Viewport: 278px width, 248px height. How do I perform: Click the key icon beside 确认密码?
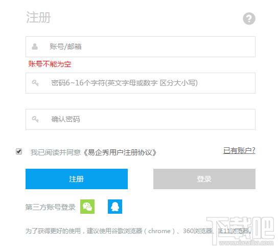pyautogui.click(x=35, y=119)
